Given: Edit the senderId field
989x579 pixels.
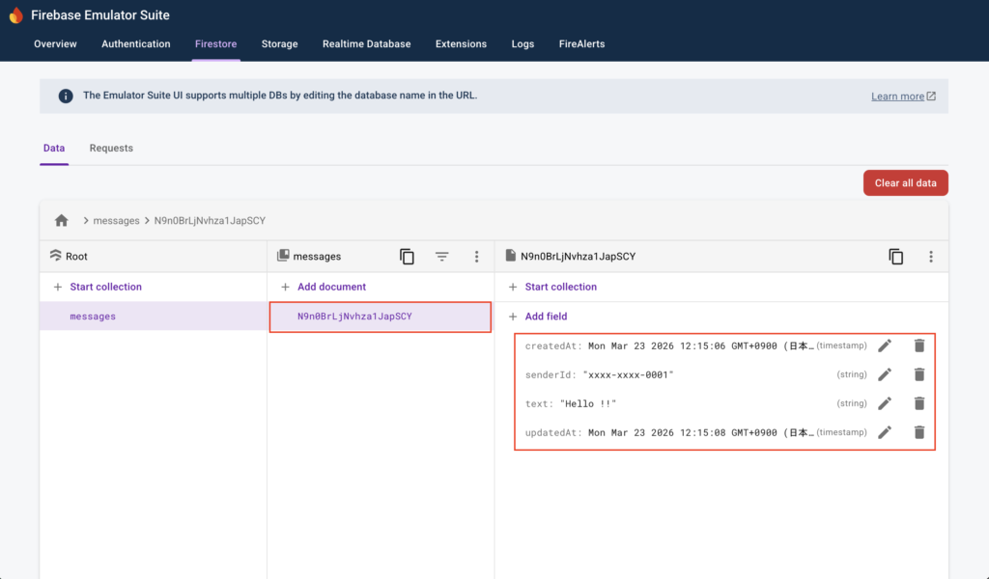Looking at the screenshot, I should (x=885, y=374).
